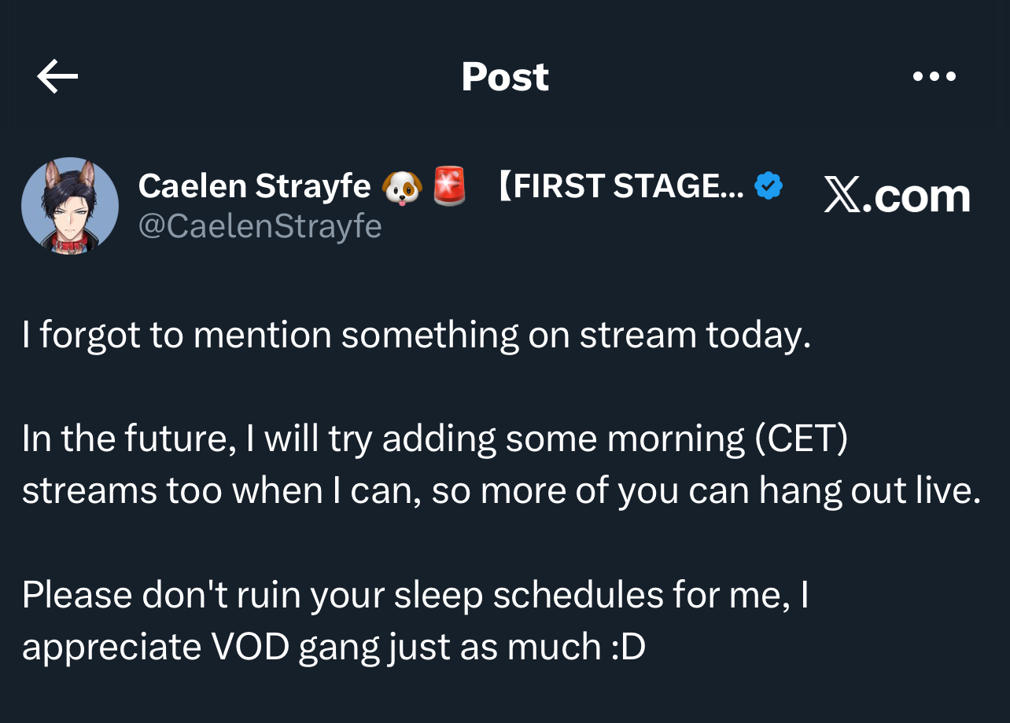The image size is (1010, 723).
Task: Click the words "hang out live."
Action: point(869,490)
